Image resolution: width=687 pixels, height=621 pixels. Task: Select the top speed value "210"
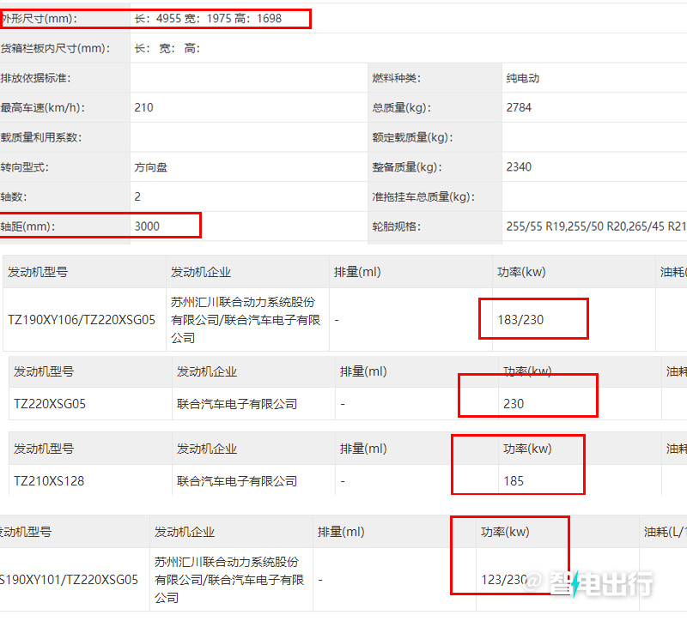pyautogui.click(x=143, y=108)
